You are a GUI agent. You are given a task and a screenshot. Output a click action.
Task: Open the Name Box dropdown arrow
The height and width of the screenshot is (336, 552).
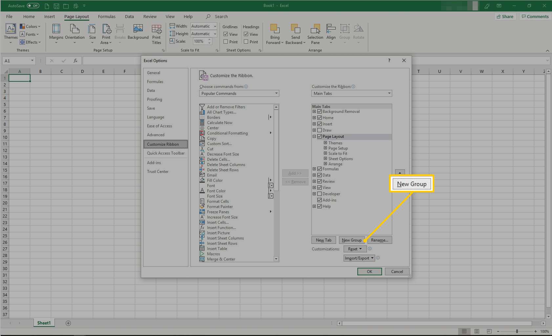[32, 61]
